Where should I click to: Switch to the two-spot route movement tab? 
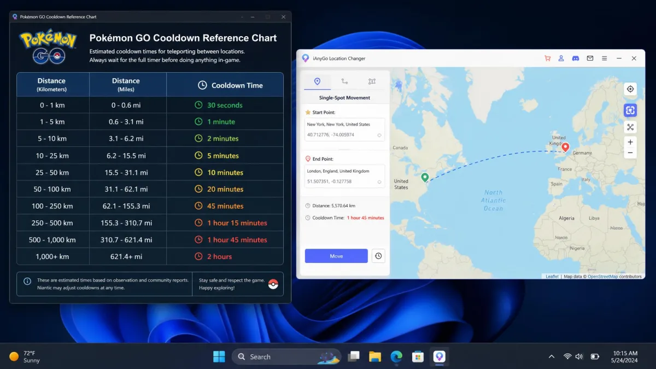click(x=344, y=81)
